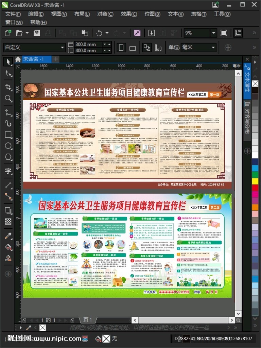The width and height of the screenshot is (261, 348).
Task: Open the Open-file dropdown arrow
Action: click(x=27, y=33)
